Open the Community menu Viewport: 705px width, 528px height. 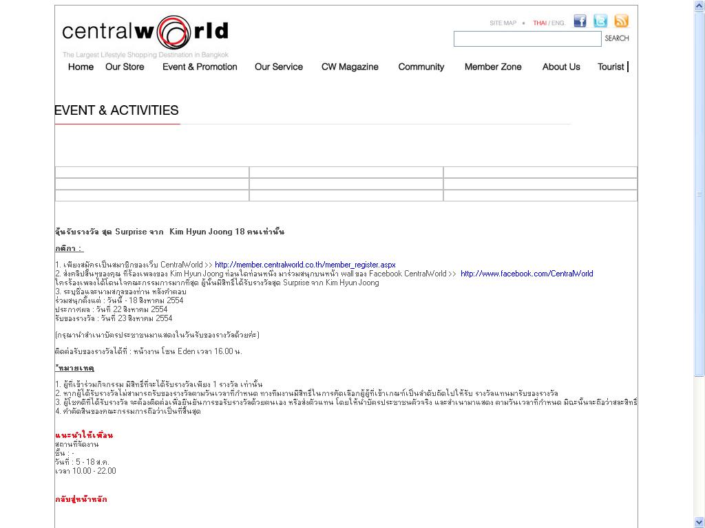pyautogui.click(x=421, y=67)
